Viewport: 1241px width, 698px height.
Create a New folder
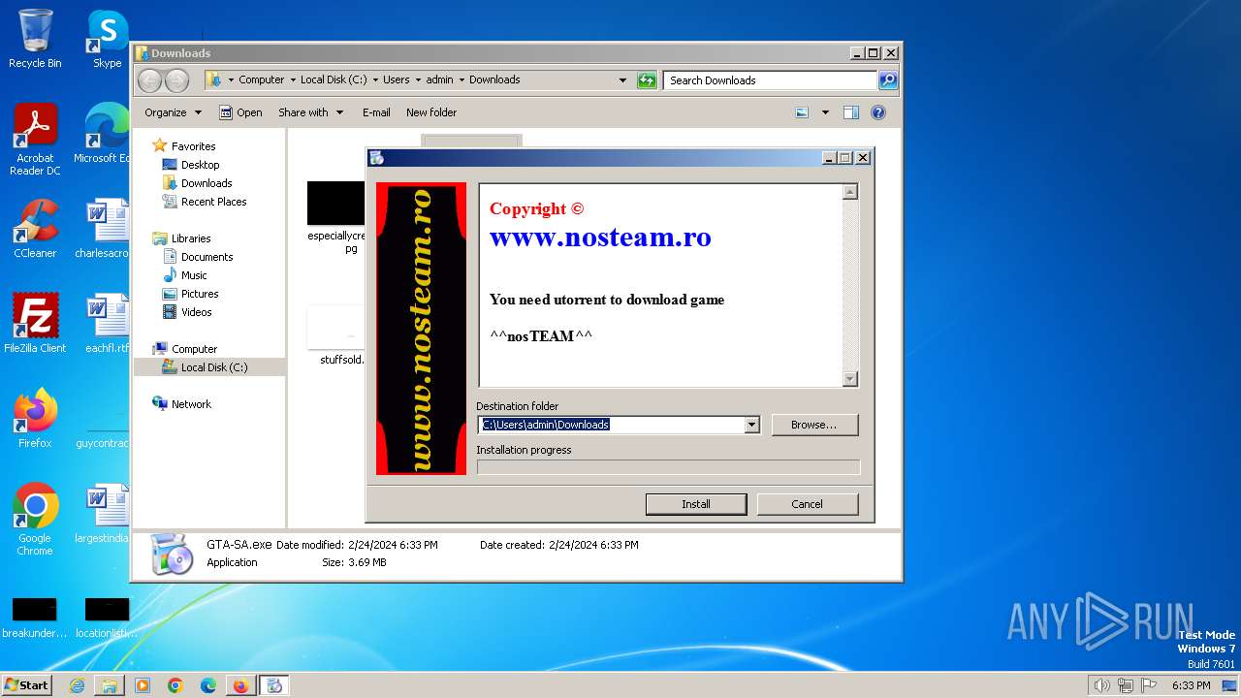pos(431,112)
